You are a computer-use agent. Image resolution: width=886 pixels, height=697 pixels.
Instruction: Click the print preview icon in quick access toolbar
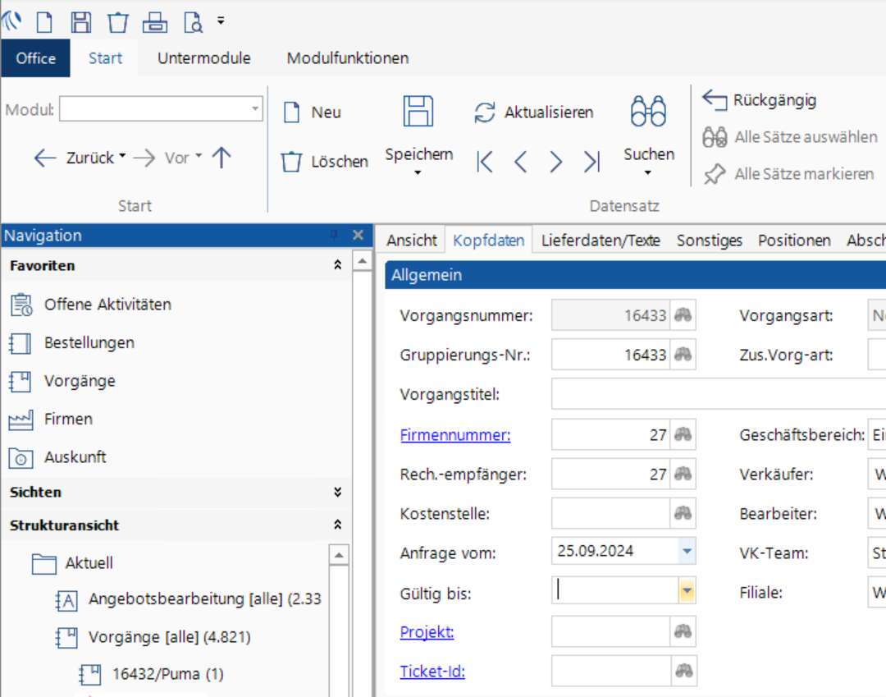(x=193, y=23)
